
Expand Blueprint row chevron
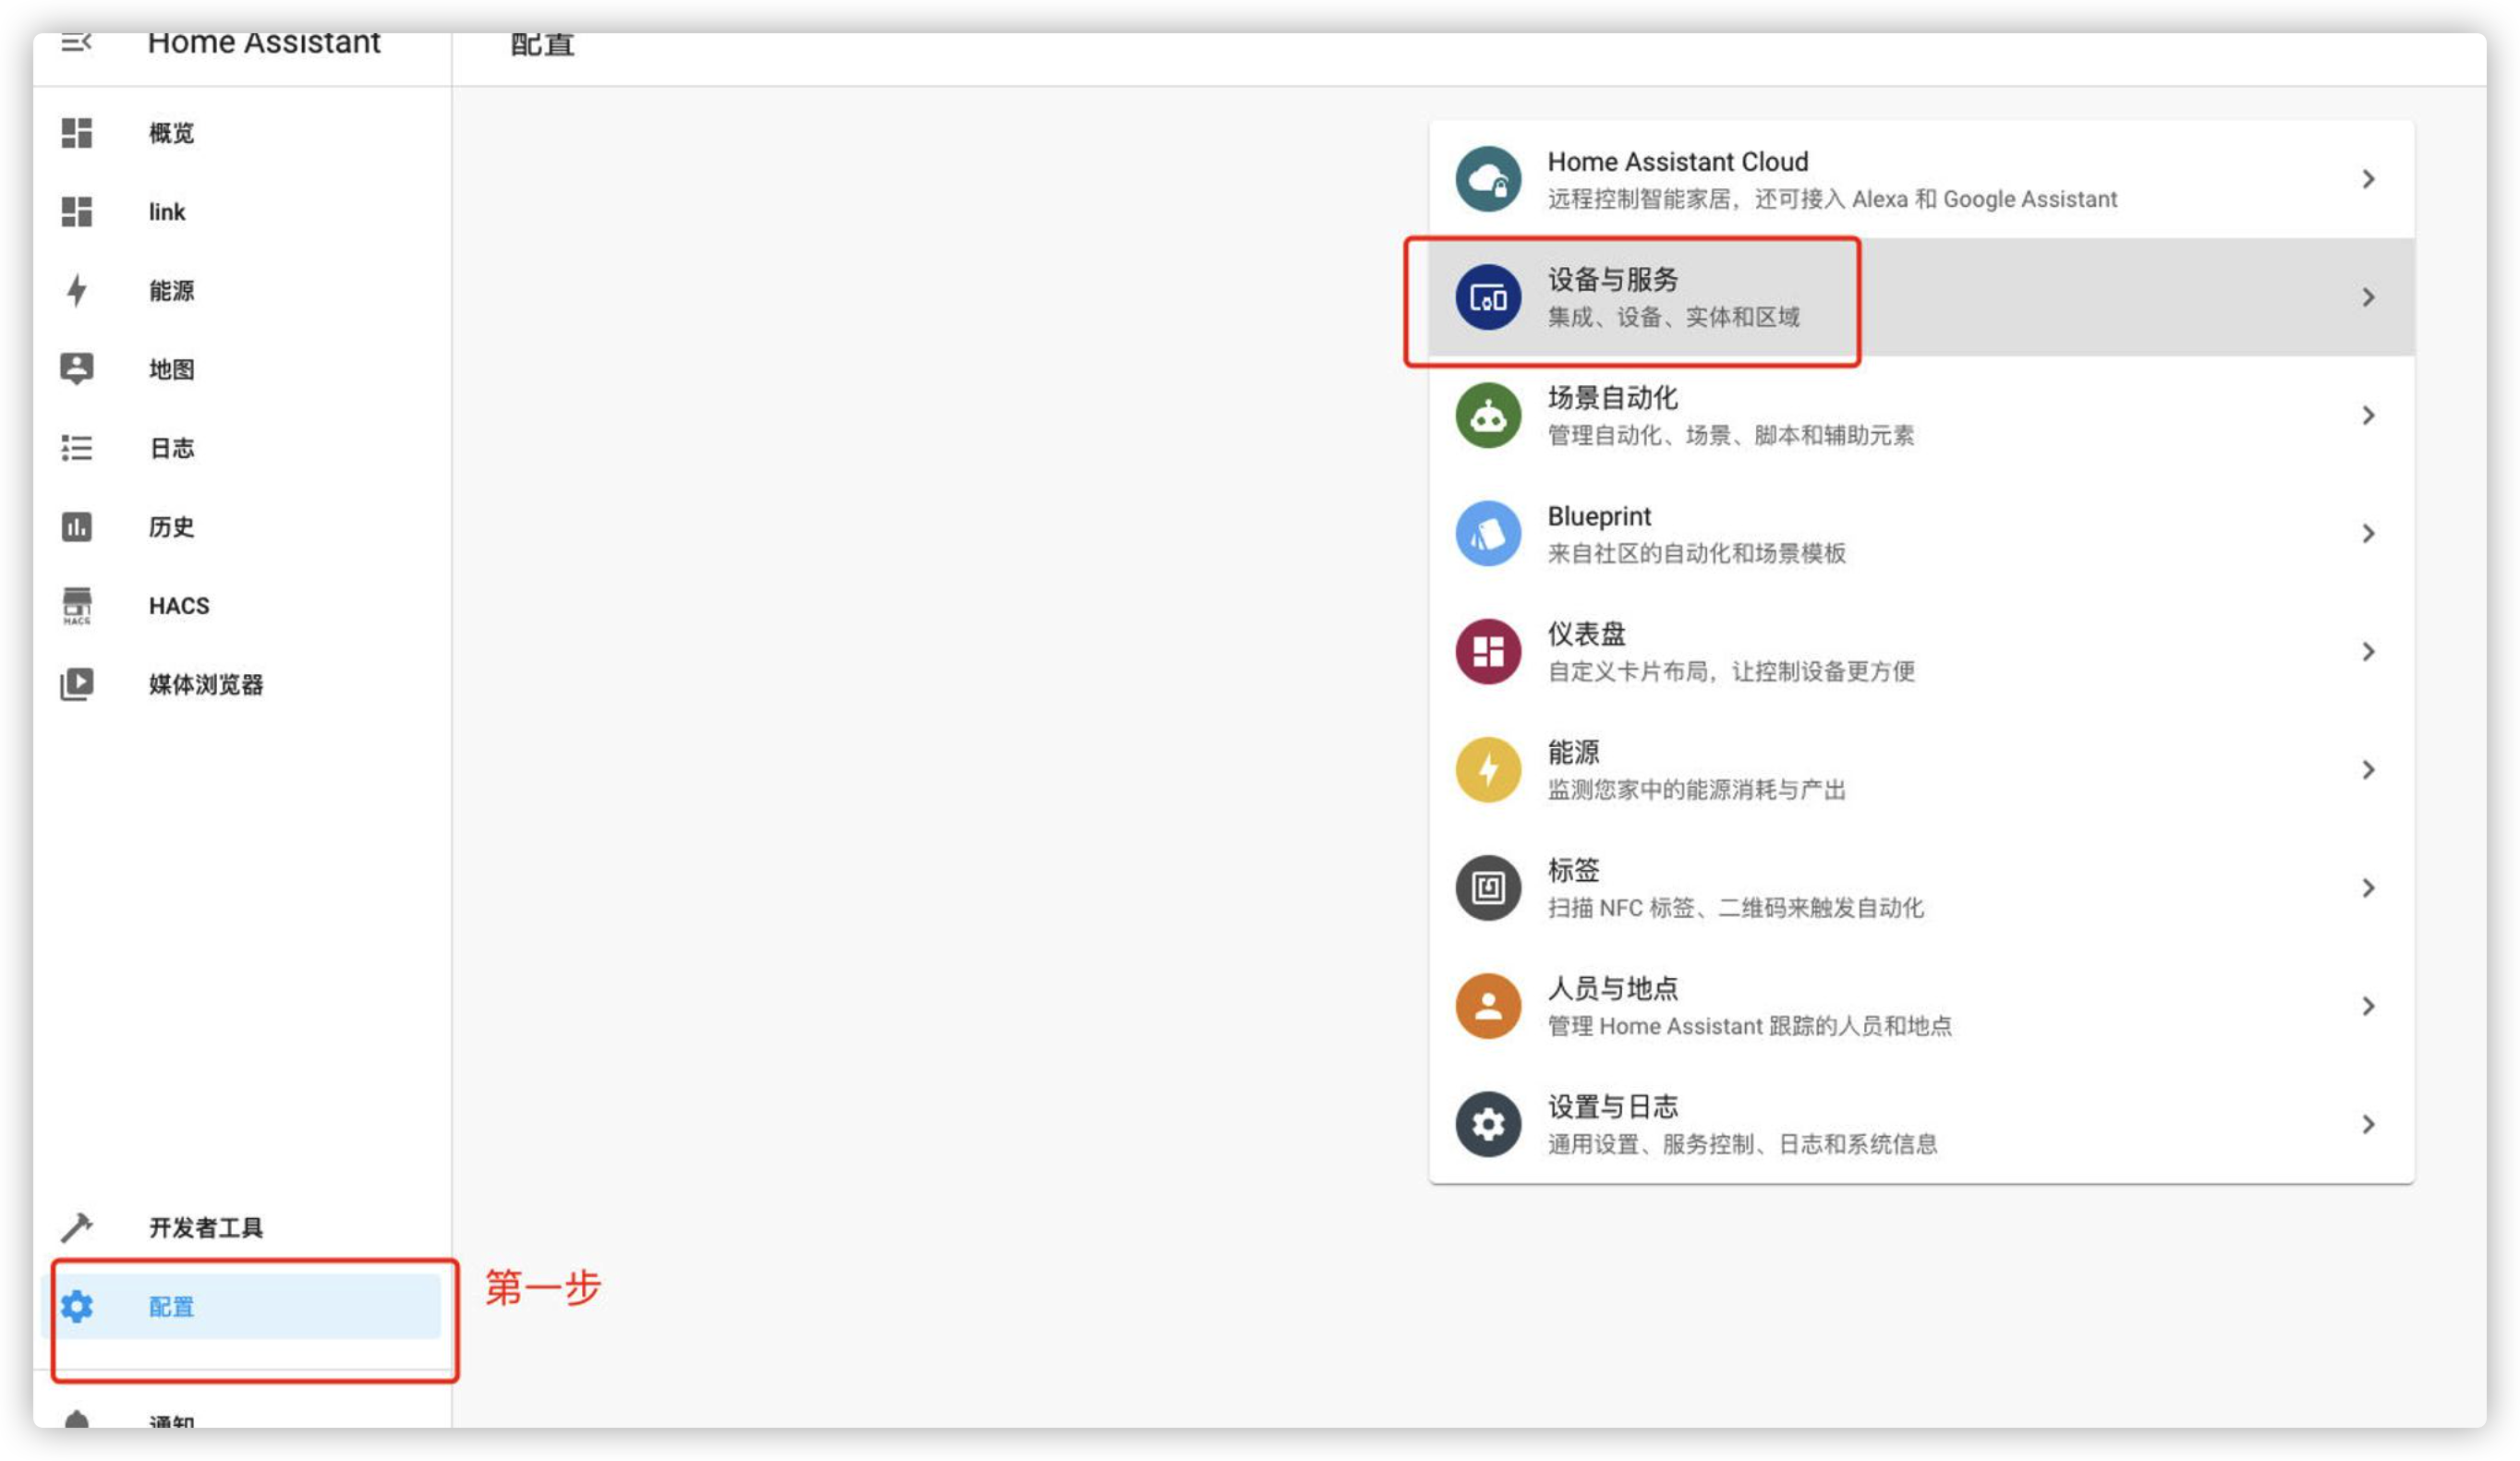click(x=2368, y=533)
